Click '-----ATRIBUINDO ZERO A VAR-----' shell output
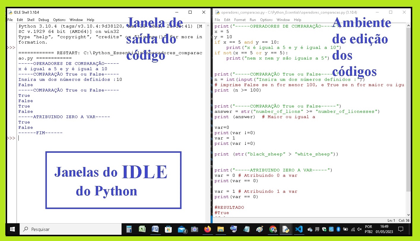This screenshot has height=241, width=420. 64,117
